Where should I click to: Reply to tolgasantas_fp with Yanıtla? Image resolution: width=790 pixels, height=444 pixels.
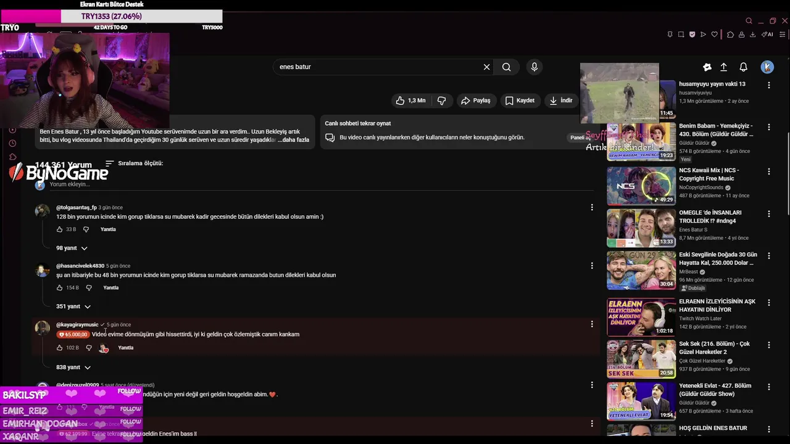[108, 229]
